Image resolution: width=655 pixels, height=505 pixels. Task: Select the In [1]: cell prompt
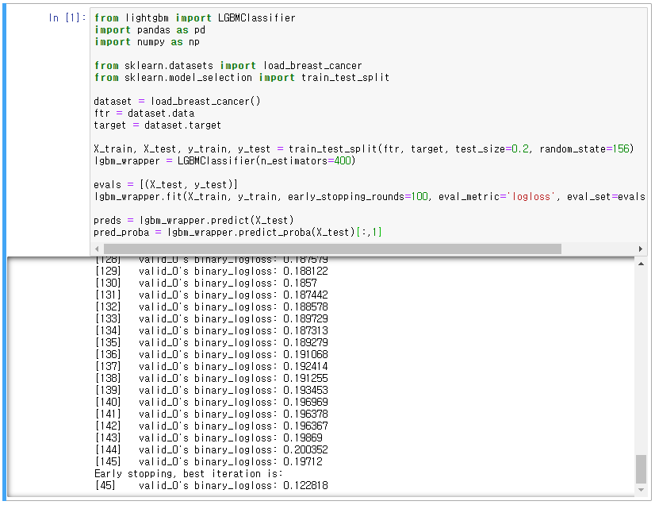tap(67, 18)
